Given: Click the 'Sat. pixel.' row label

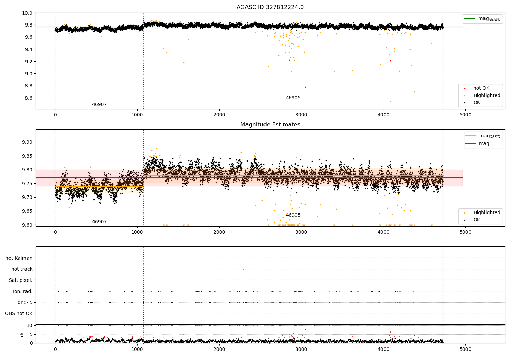Looking at the screenshot, I should tap(21, 280).
